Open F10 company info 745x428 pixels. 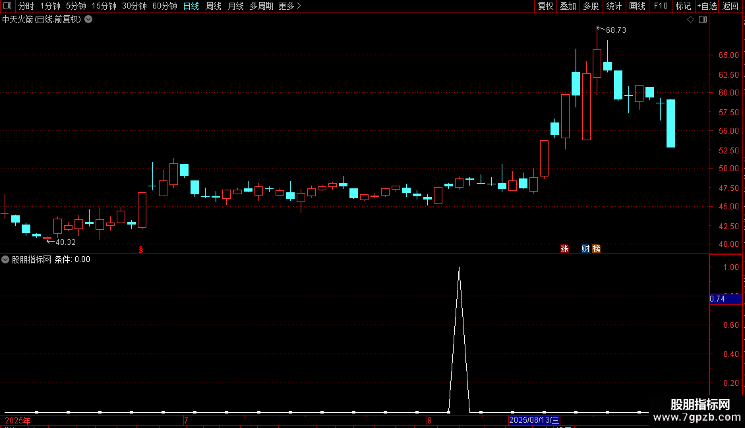point(661,6)
